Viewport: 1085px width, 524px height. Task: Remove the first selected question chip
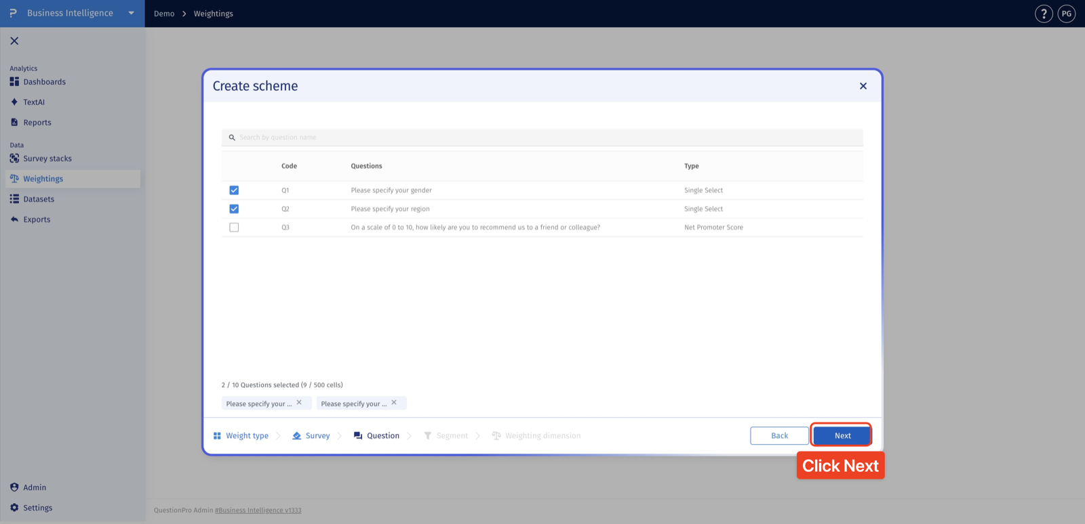click(x=299, y=402)
